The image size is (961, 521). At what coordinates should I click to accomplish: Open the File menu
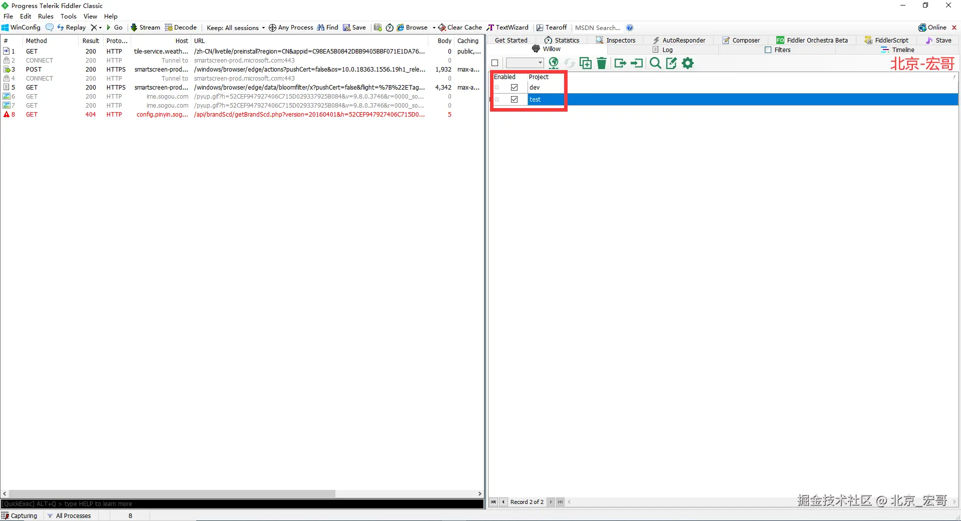[x=9, y=16]
